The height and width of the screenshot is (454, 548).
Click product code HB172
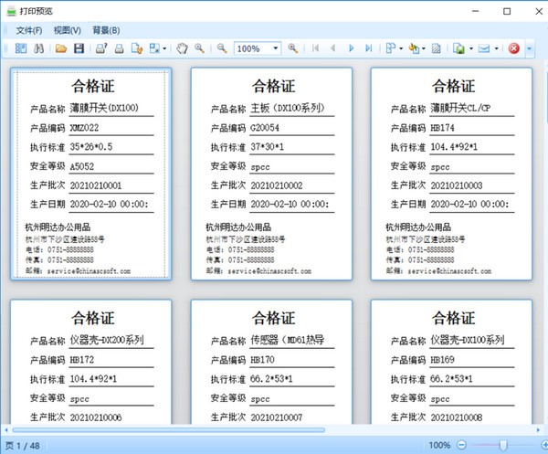pyautogui.click(x=82, y=360)
